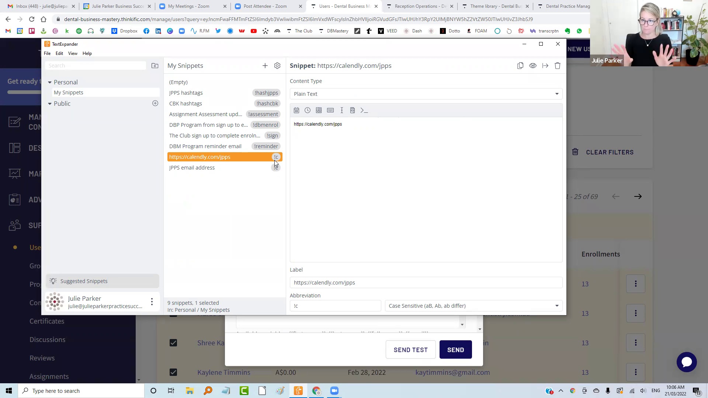Open the Help menu
The width and height of the screenshot is (708, 398).
click(x=87, y=53)
